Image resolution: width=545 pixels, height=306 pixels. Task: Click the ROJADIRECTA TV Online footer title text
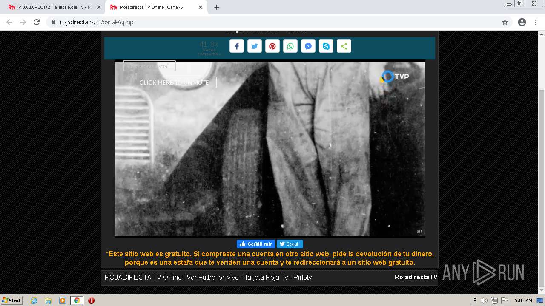pos(208,277)
